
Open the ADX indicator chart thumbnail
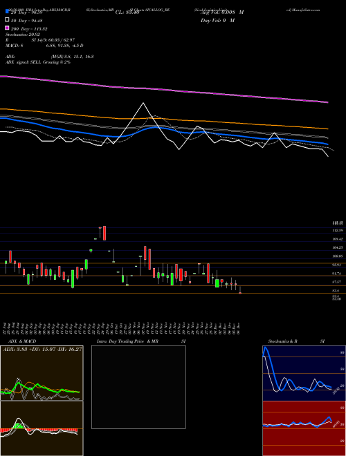click(42, 373)
